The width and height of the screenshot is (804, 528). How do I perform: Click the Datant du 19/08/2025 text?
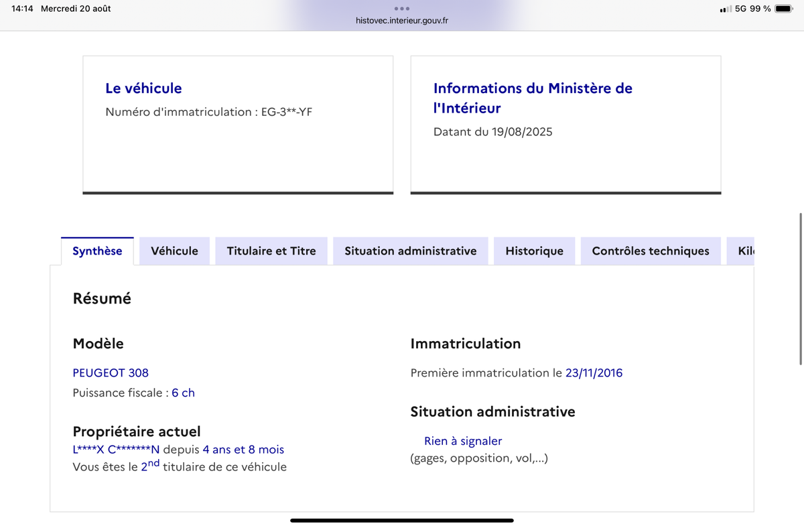(x=493, y=132)
